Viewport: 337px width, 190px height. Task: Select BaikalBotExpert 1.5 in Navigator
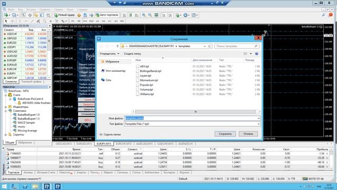click(28, 119)
